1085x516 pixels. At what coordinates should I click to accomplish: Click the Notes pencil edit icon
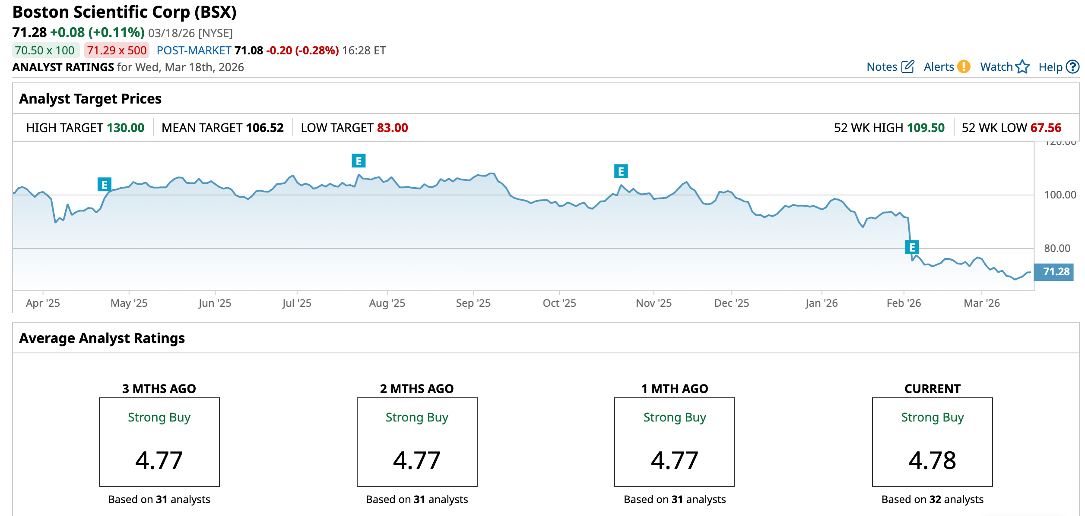tap(907, 67)
